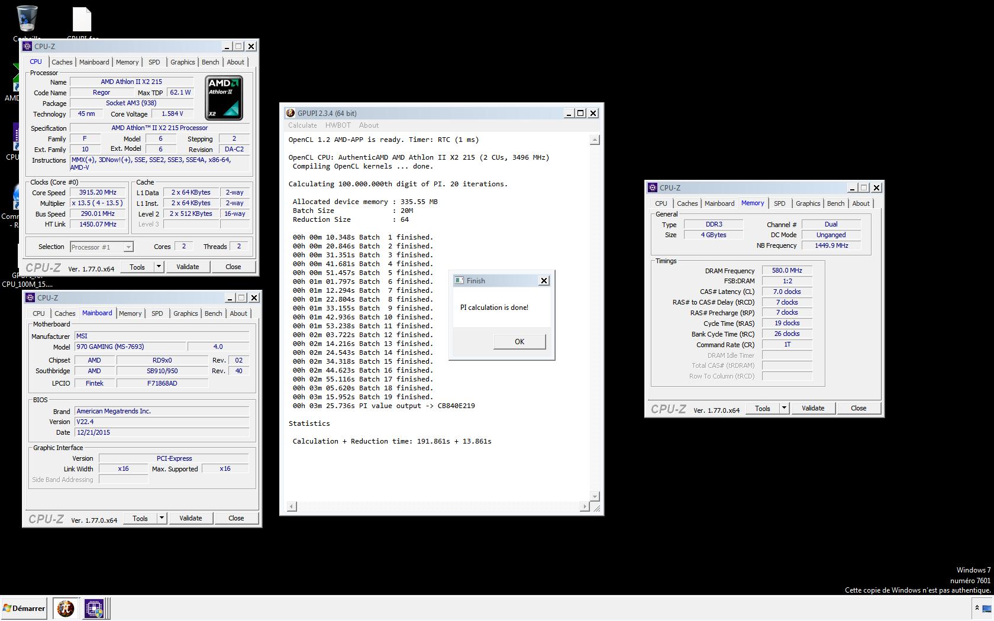Click the BIOS date 12/21/2015

(162, 432)
